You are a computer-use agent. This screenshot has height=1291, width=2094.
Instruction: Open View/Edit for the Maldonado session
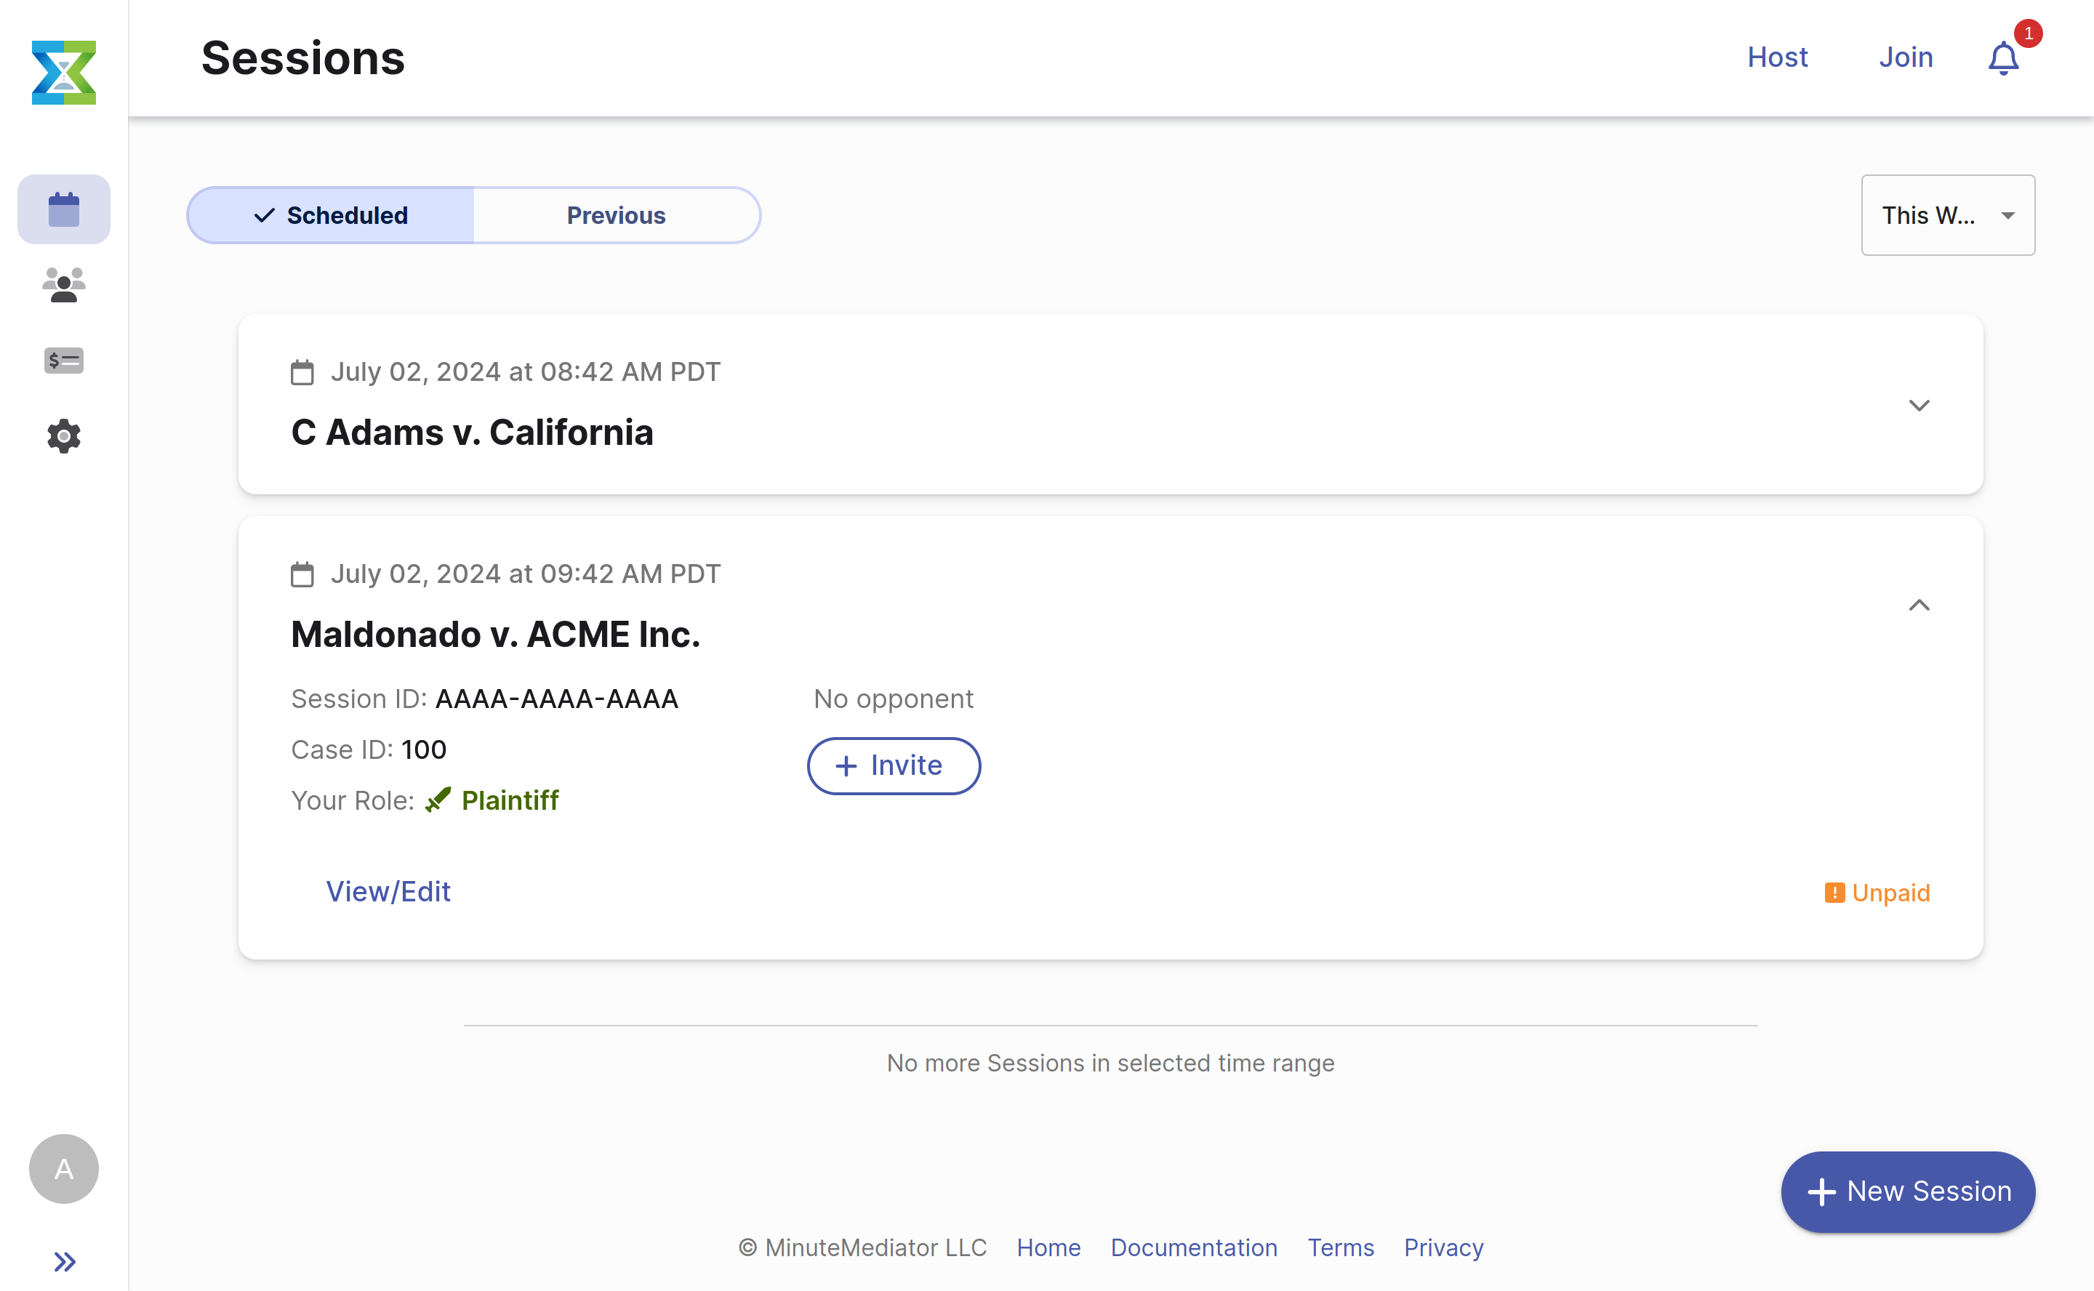pyautogui.click(x=388, y=890)
